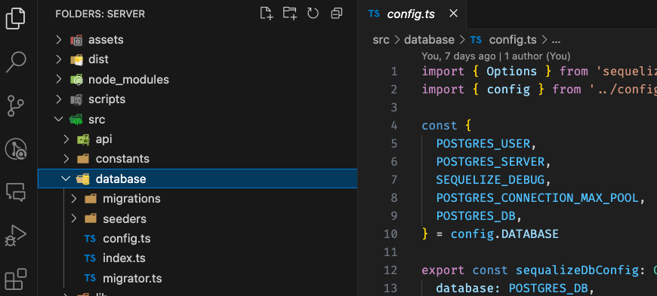This screenshot has width=657, height=296.
Task: Click sequalizeDbConfig on line 12
Action: pos(578,270)
